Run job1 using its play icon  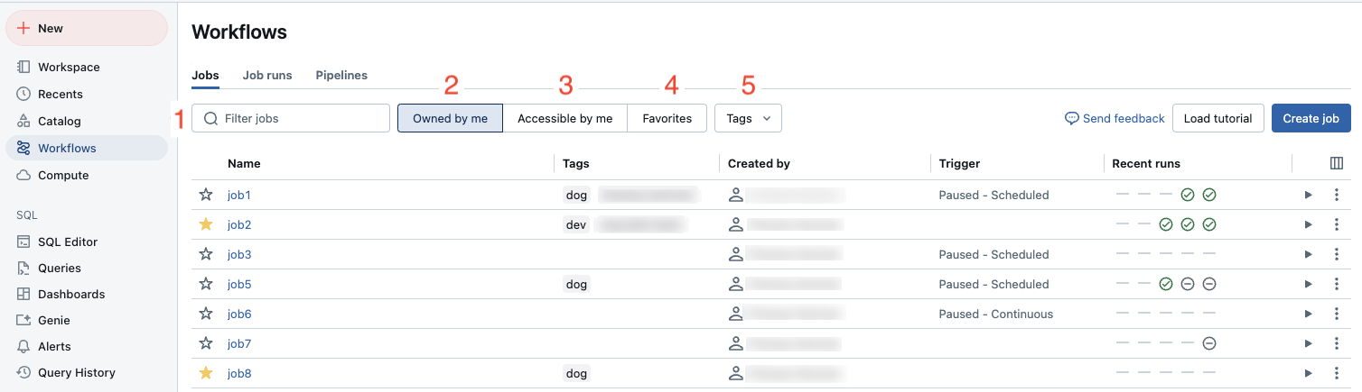(1308, 195)
